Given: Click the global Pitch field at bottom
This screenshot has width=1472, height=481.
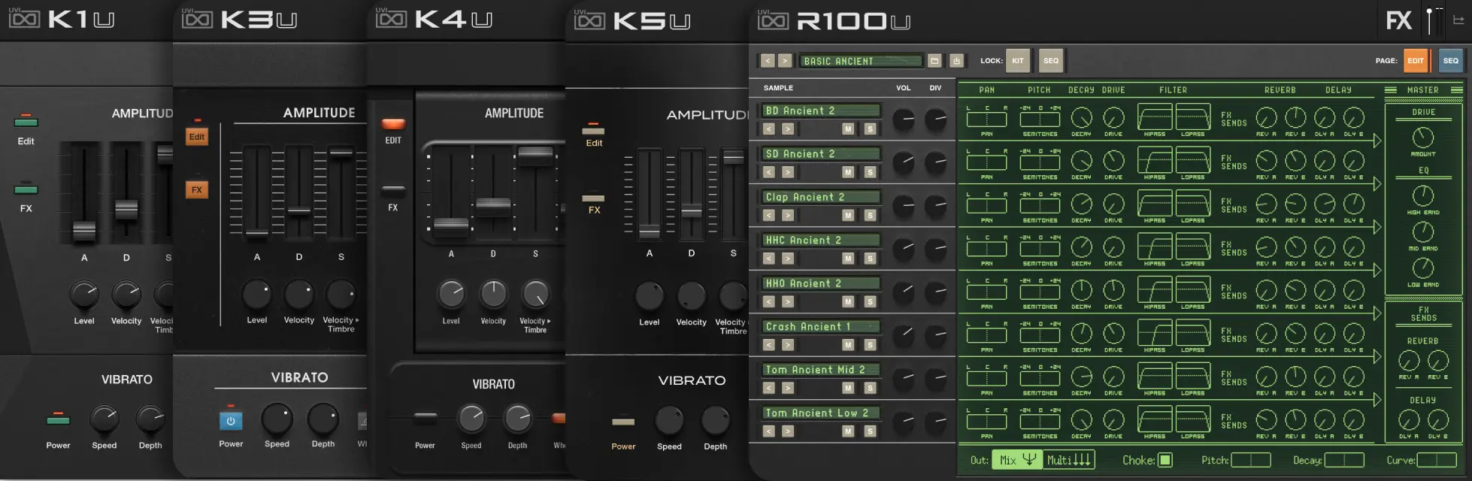Looking at the screenshot, I should [x=1251, y=460].
